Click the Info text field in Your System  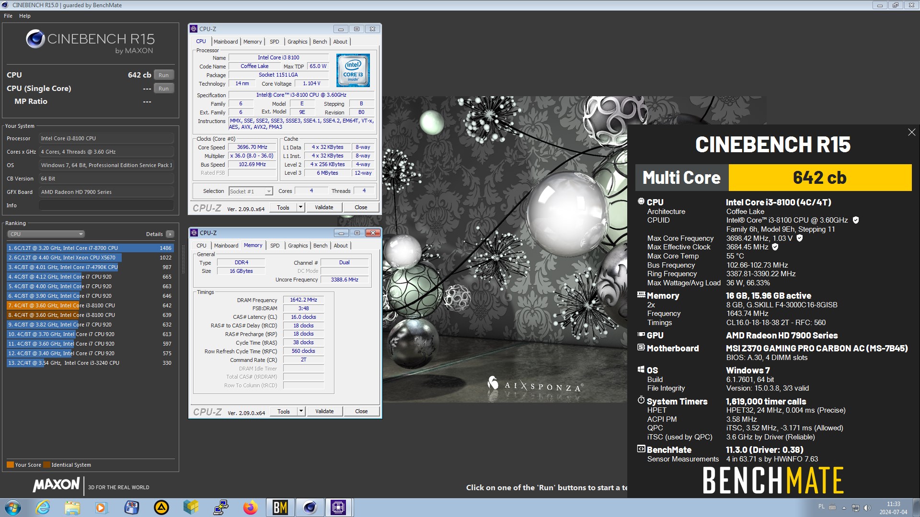point(106,205)
